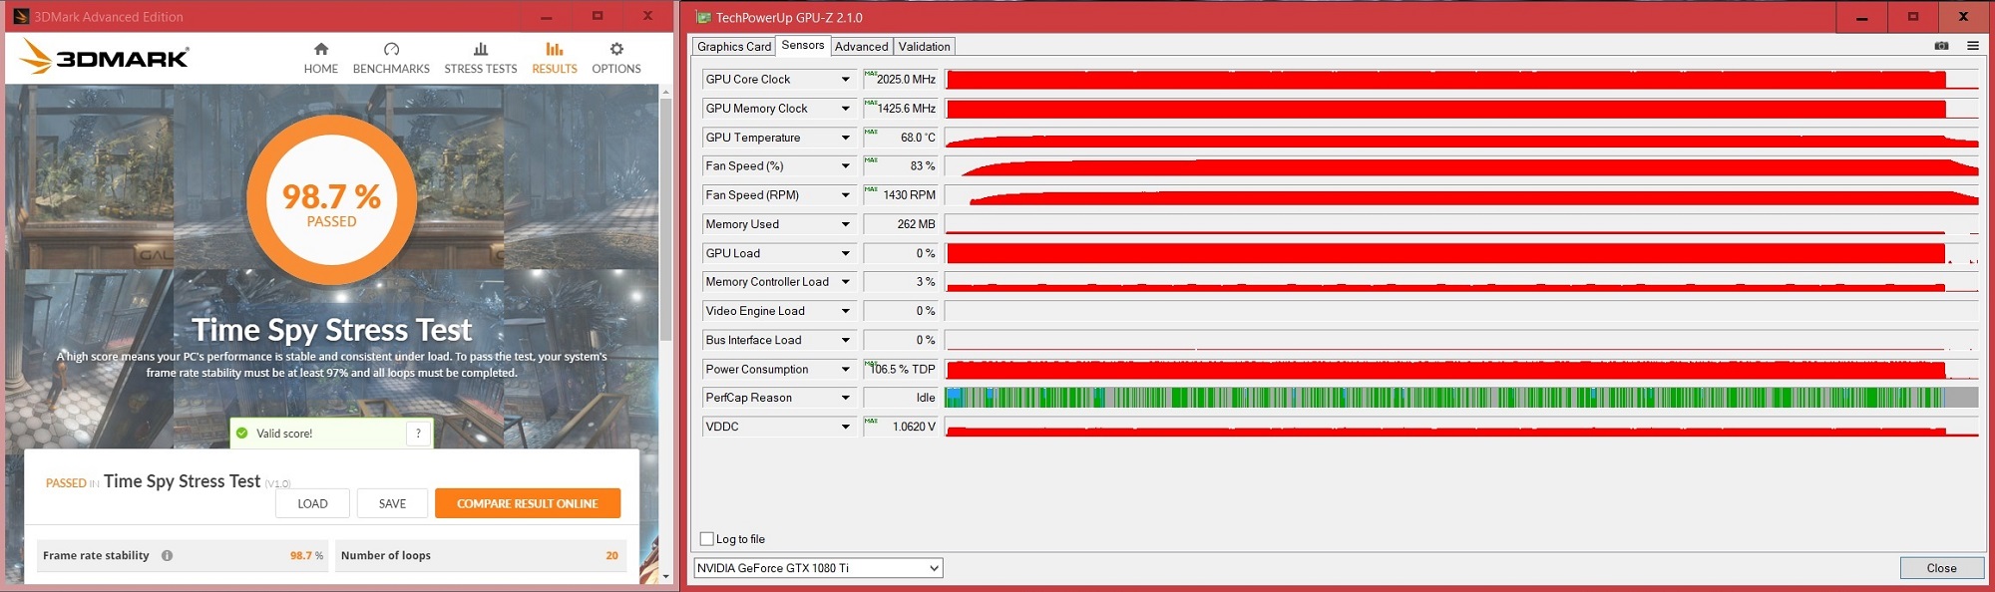
Task: Click COMPARE RESULT ONLINE button
Action: pyautogui.click(x=528, y=503)
